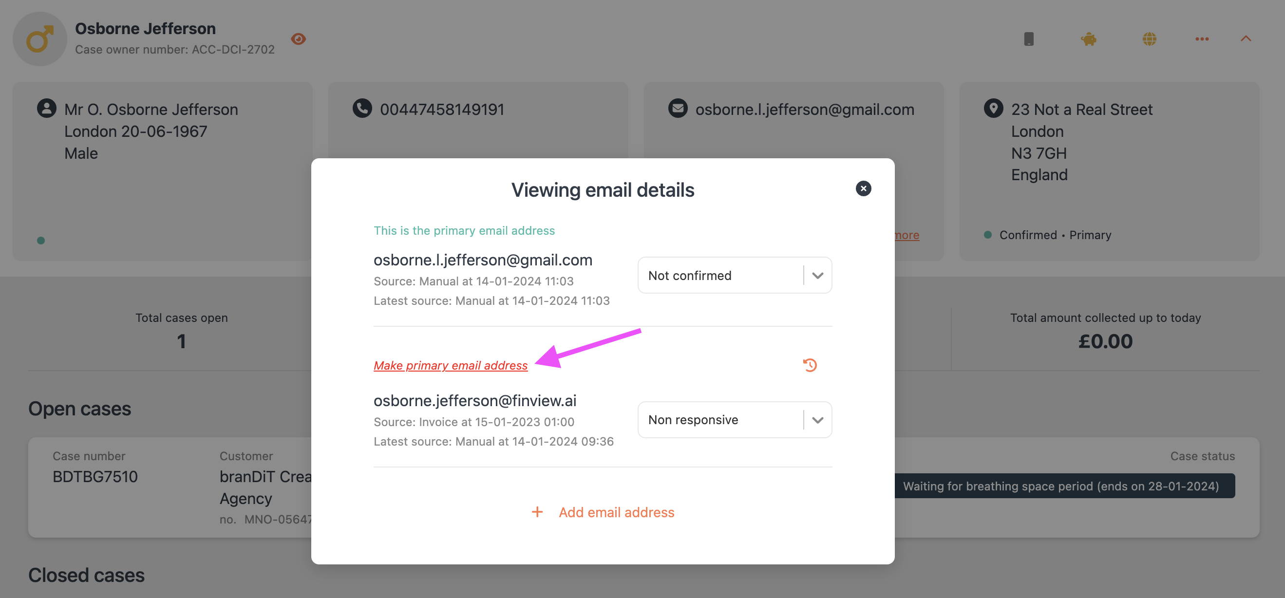Click the bug/beetle icon in top toolbar
This screenshot has height=598, width=1285.
pos(1090,37)
